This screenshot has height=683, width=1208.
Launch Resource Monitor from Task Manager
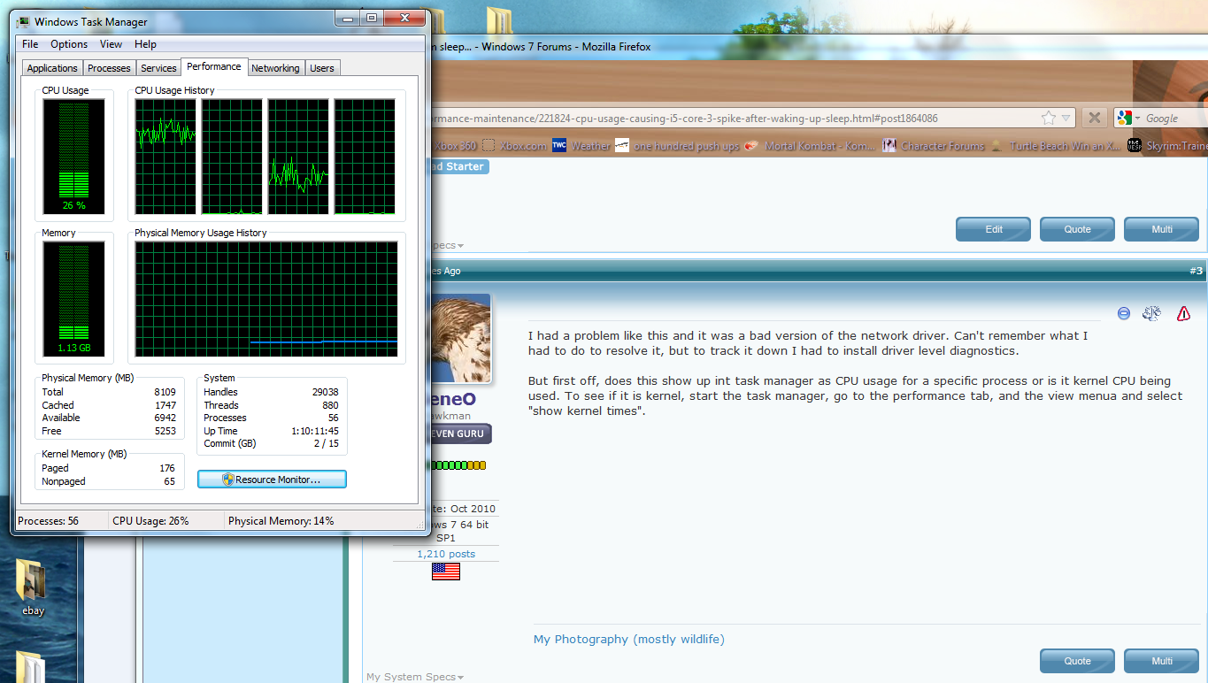[272, 480]
